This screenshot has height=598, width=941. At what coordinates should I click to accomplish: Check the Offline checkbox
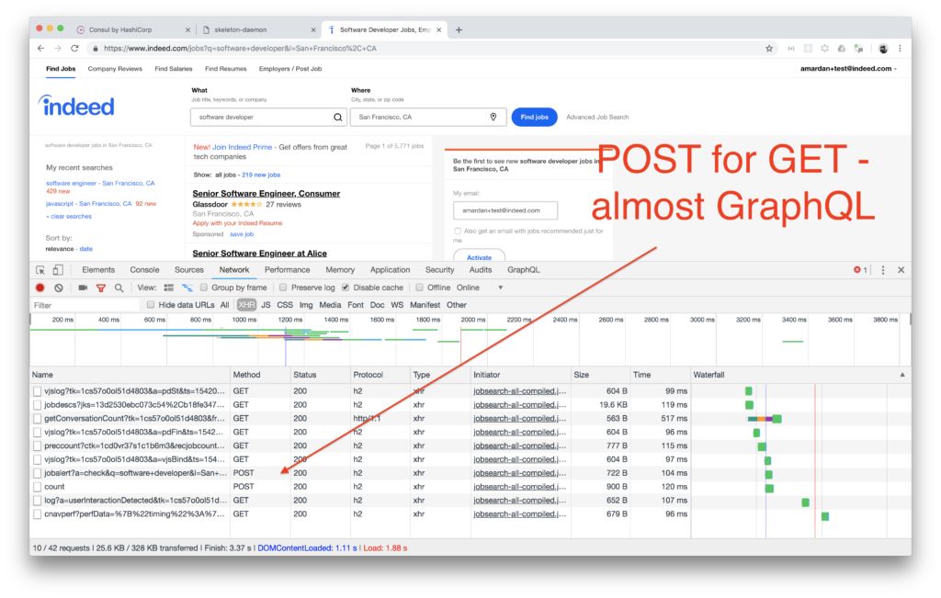(x=419, y=288)
